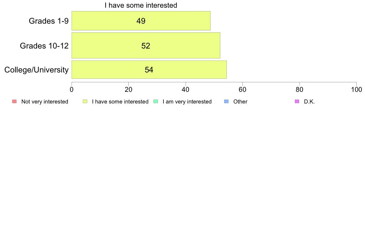The width and height of the screenshot is (365, 226).
Task: Click the 100 tick label on axis
Action: (x=357, y=90)
